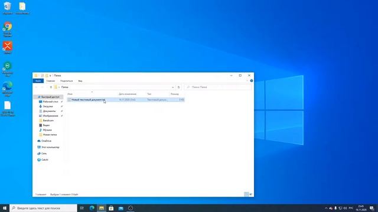The height and width of the screenshot is (212, 378).
Task: Select the text file icon on the desktop
Action: tap(8, 108)
